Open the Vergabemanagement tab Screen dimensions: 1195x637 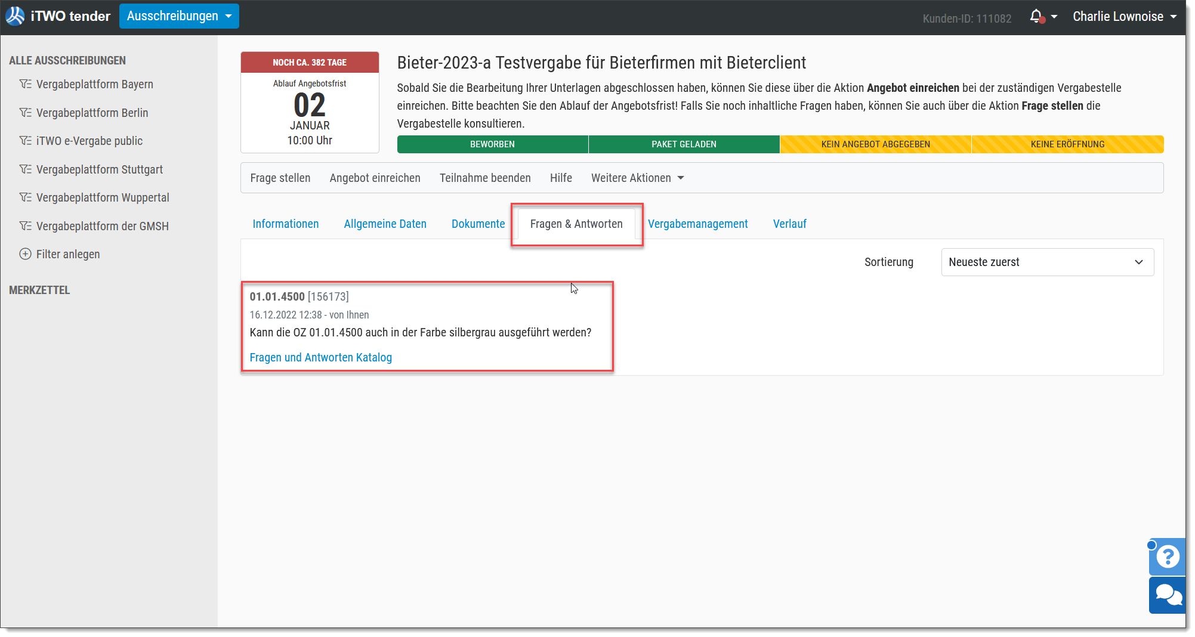coord(697,224)
